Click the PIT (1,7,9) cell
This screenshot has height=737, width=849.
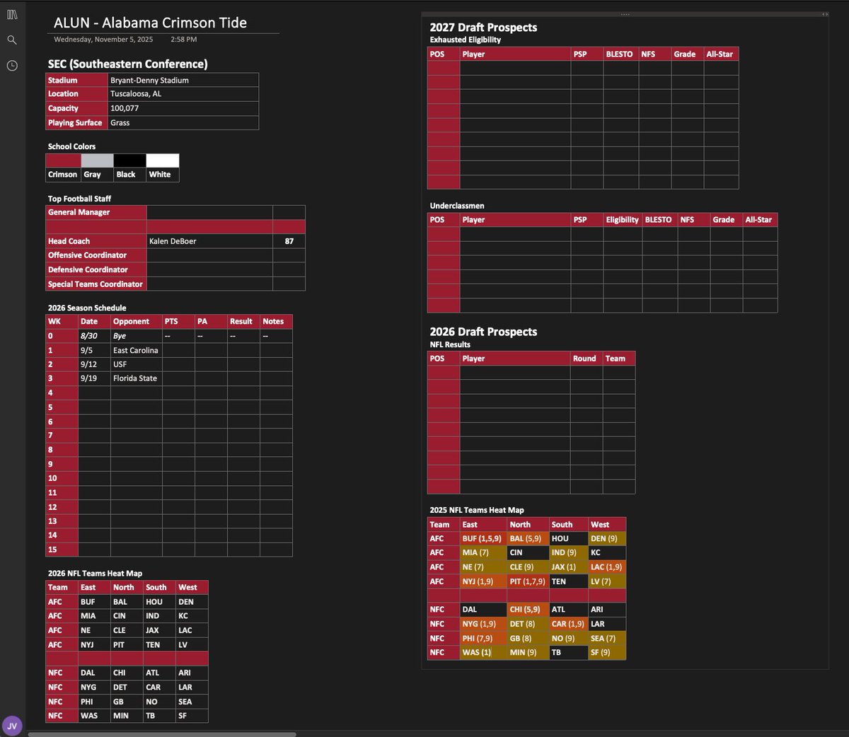point(528,581)
